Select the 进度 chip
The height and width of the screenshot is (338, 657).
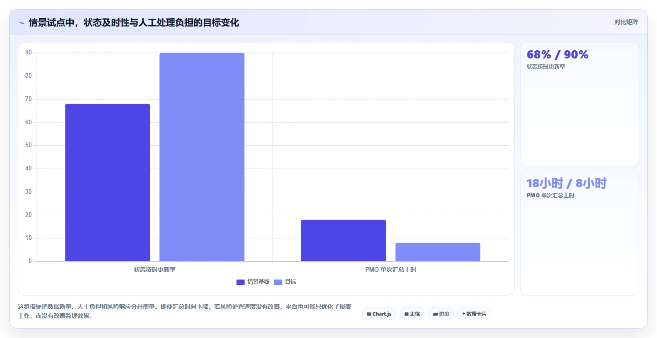coord(441,314)
